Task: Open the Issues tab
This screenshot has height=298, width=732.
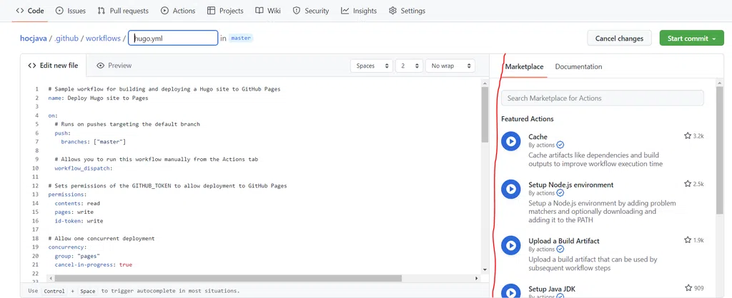Action: (71, 11)
